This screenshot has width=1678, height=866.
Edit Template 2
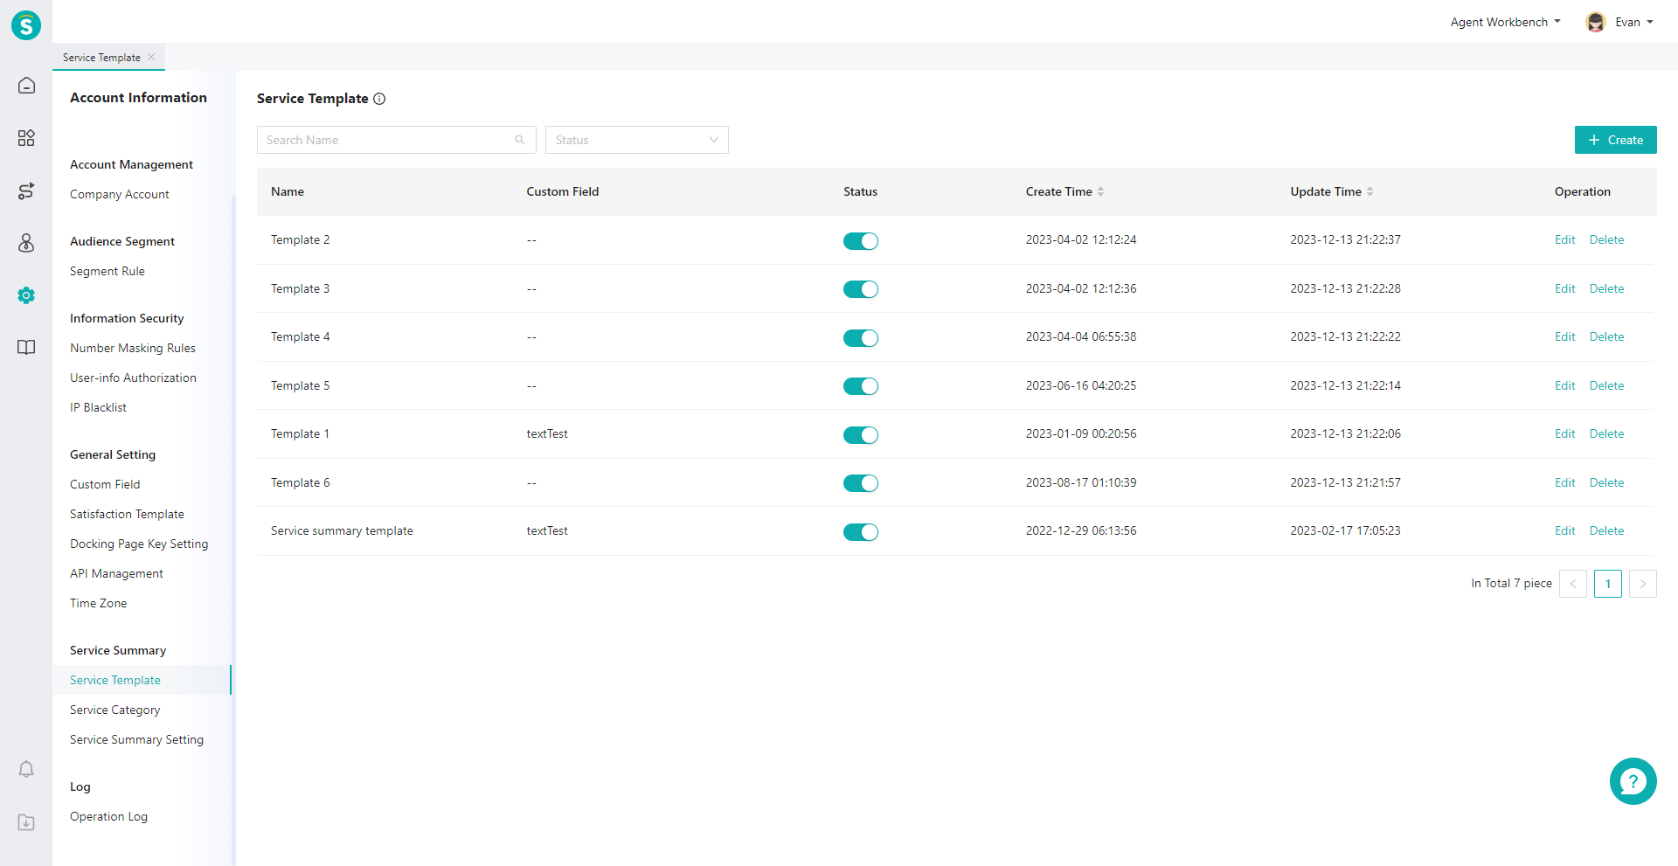click(1564, 239)
